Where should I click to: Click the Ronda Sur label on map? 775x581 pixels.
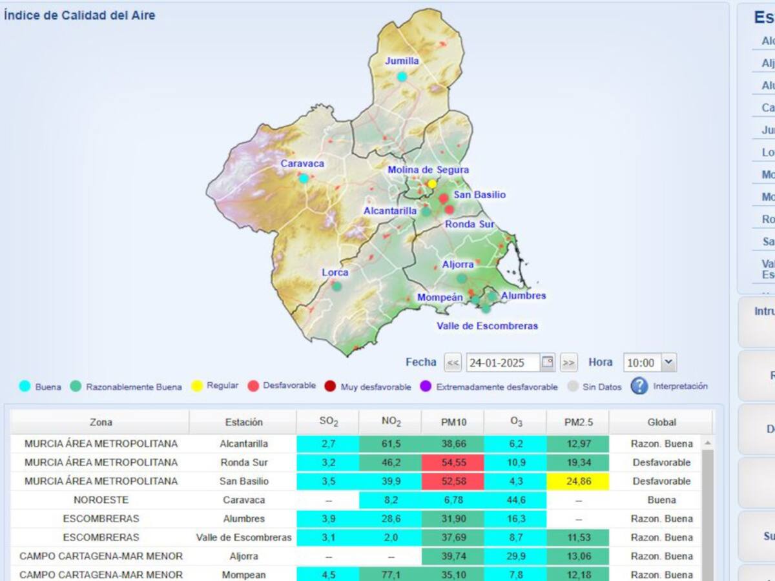pyautogui.click(x=470, y=225)
